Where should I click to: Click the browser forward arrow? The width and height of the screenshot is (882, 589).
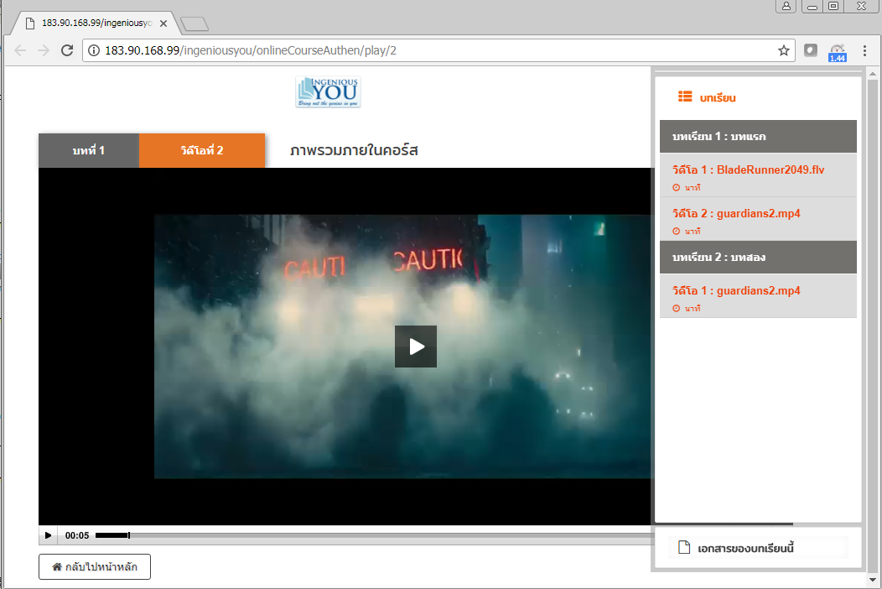44,50
